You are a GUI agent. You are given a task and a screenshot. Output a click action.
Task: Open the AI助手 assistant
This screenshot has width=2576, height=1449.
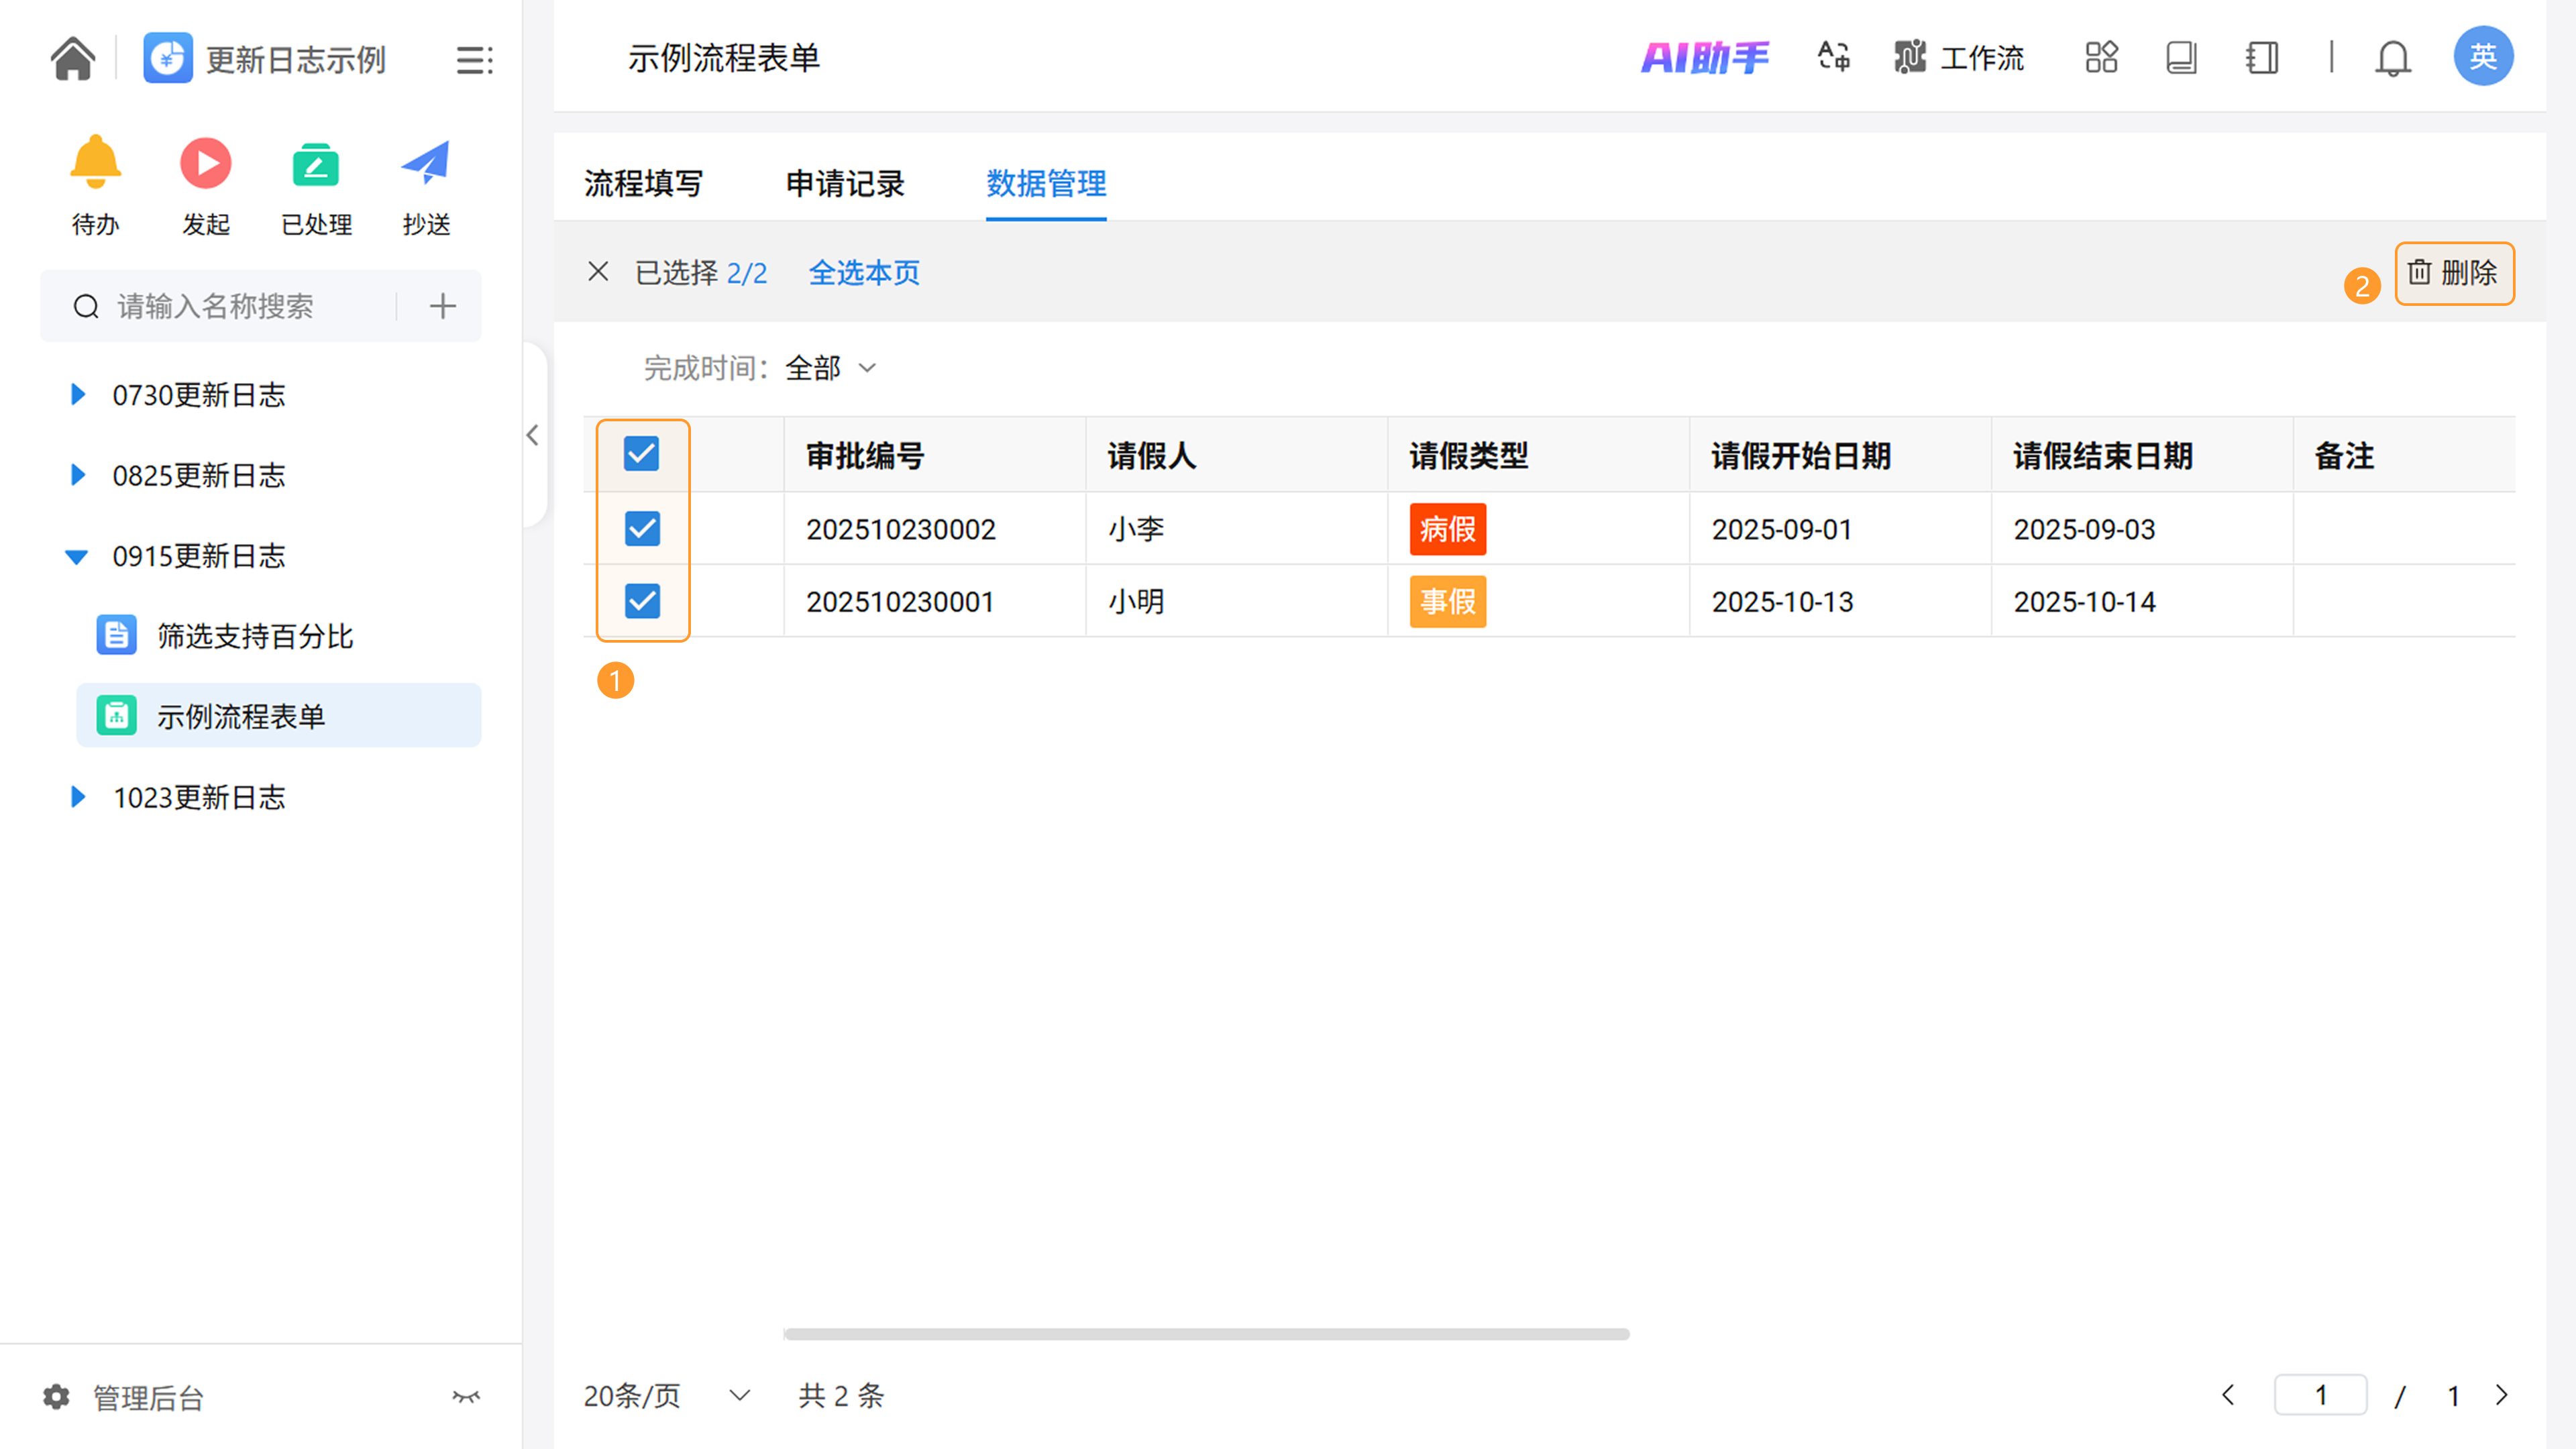point(1704,57)
